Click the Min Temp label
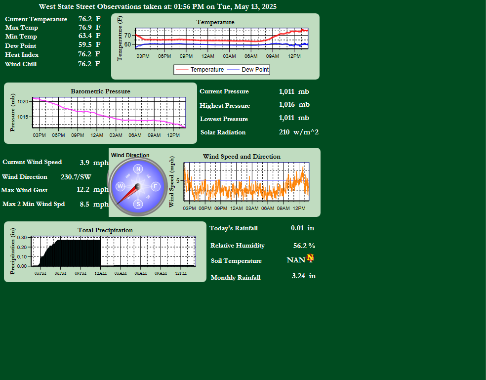486x380 pixels. [x=21, y=36]
